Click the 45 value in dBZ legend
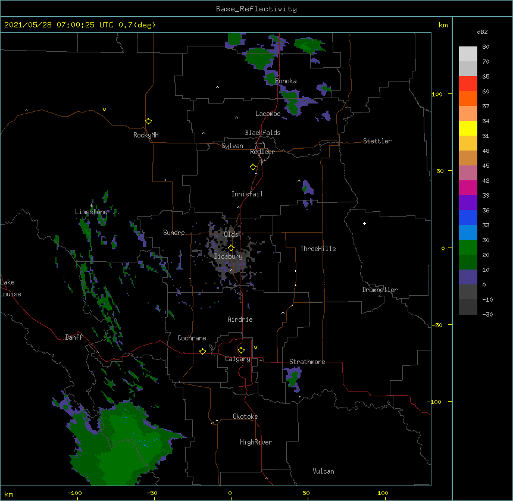513x501 pixels. point(486,166)
